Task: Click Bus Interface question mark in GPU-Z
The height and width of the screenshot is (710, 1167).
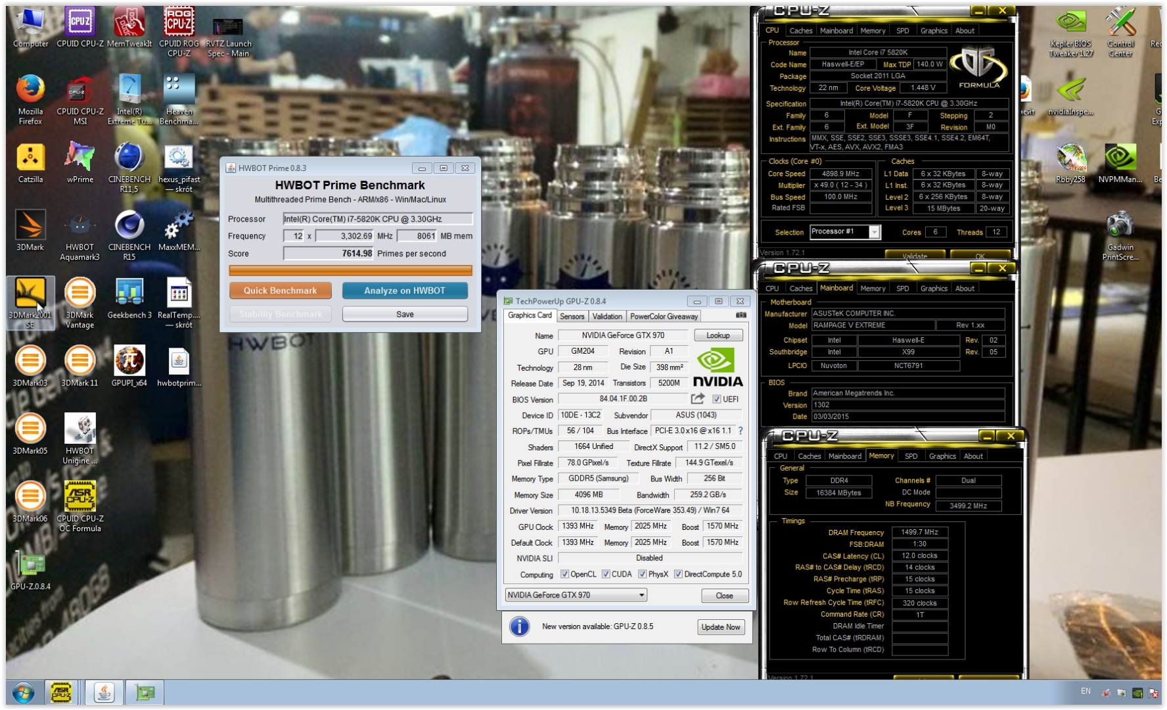Action: [741, 431]
